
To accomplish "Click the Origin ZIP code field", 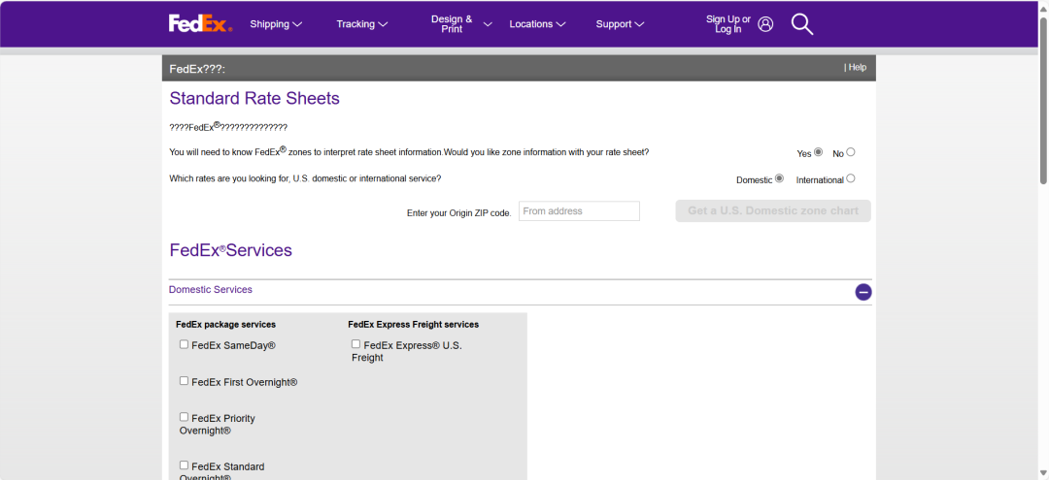I will 579,211.
